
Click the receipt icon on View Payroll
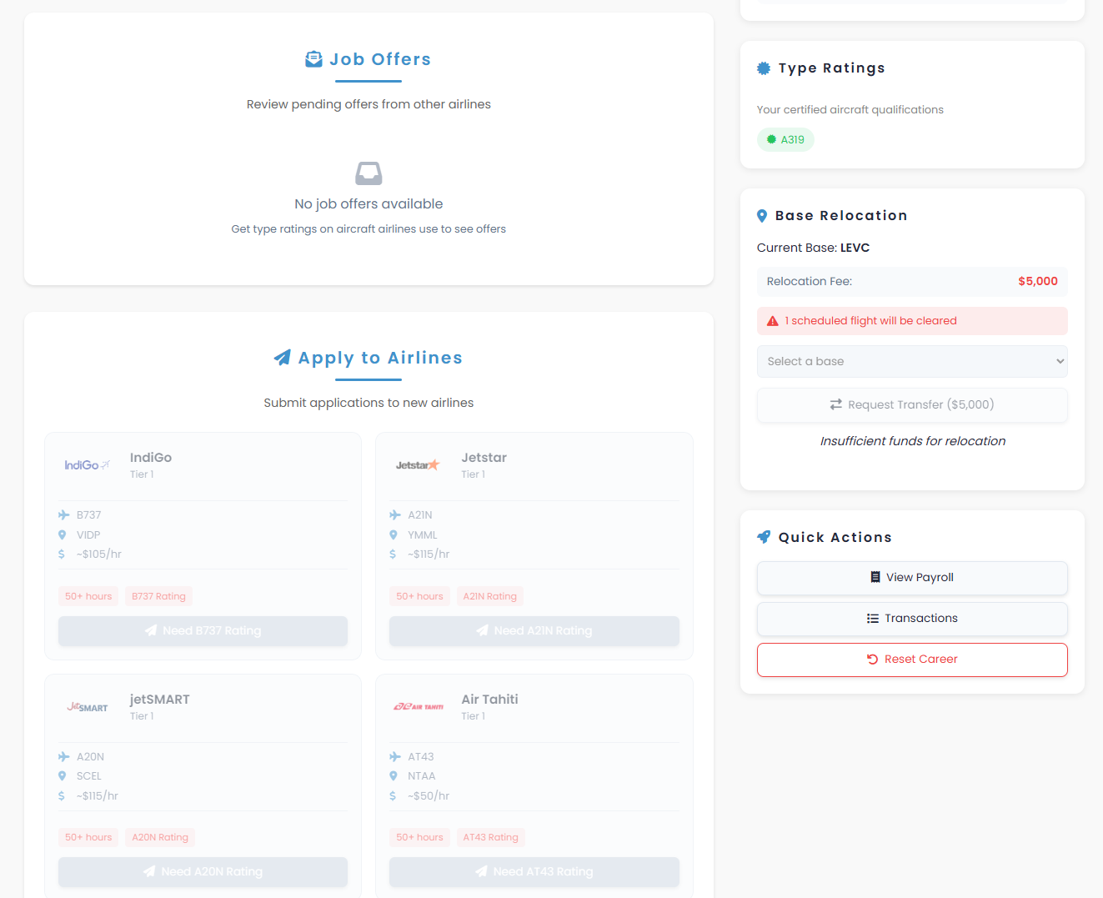point(875,578)
